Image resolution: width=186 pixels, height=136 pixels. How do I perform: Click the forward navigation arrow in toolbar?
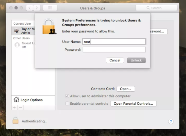point(37,8)
